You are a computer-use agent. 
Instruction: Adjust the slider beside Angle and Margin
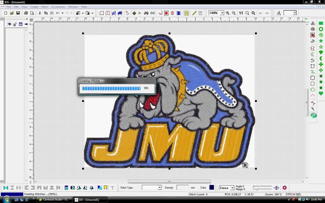(x=262, y=188)
